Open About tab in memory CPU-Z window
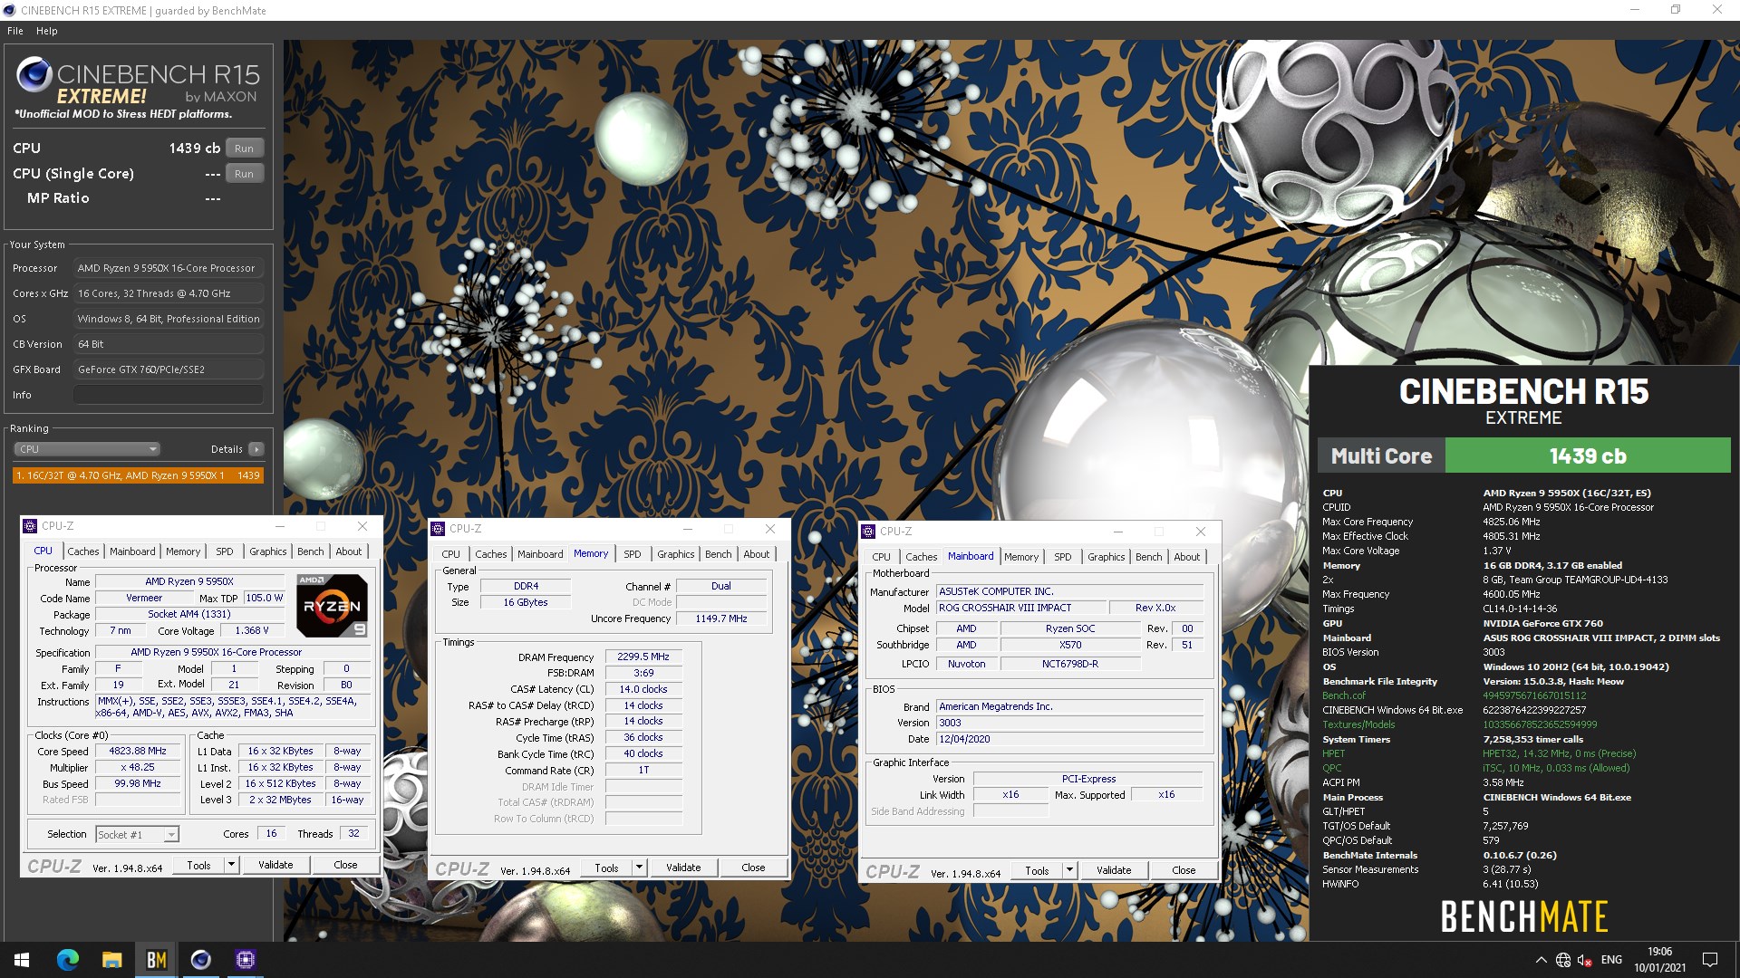Screen dimensions: 1740x978 coord(757,554)
